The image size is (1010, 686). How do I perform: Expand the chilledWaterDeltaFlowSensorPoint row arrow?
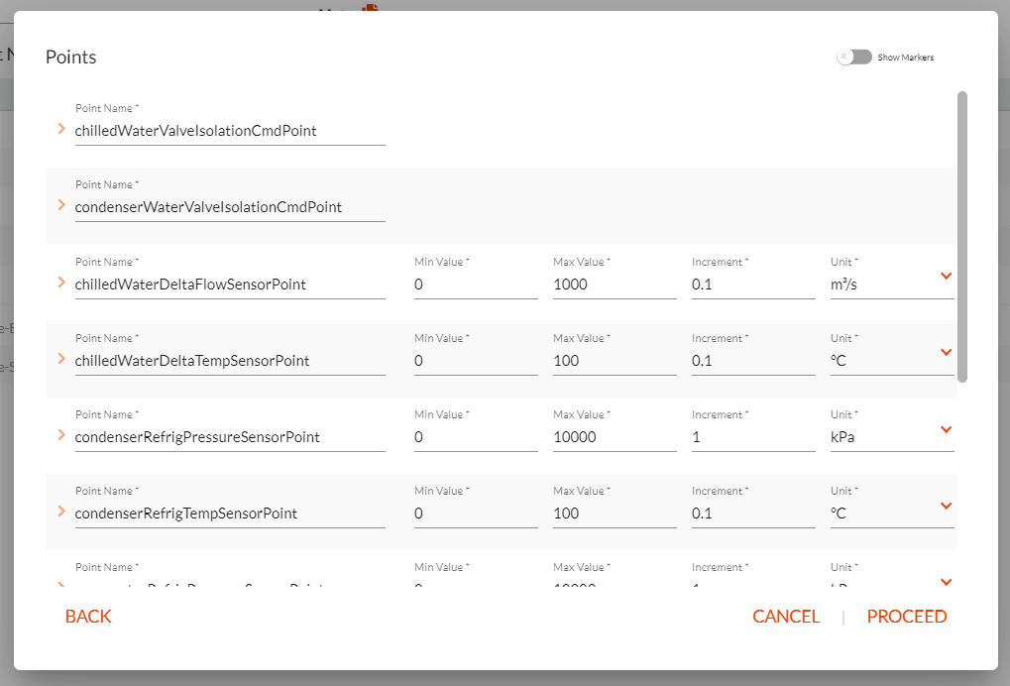tap(61, 283)
